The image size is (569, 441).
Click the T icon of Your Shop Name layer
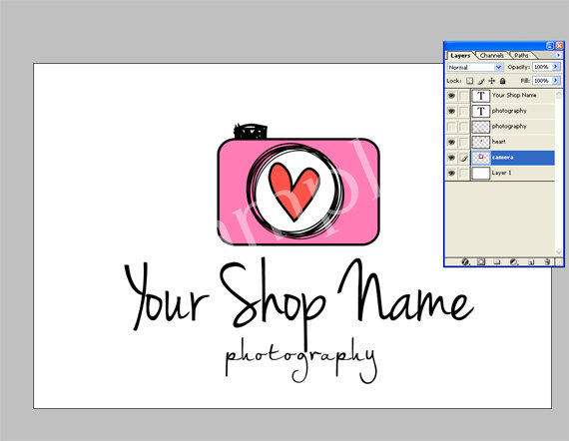[481, 96]
